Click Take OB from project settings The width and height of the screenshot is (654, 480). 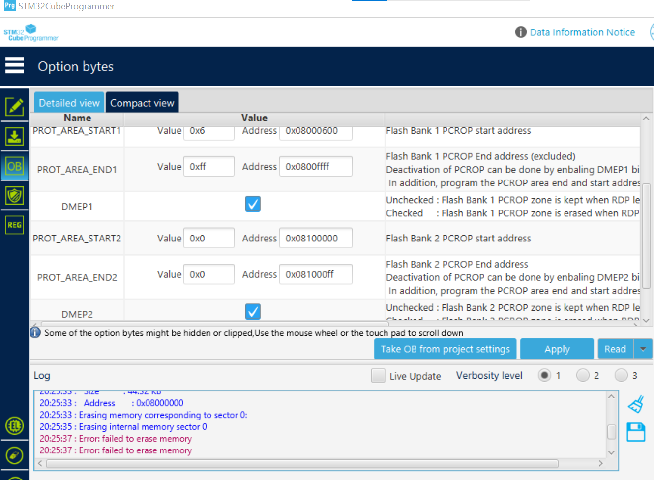click(x=445, y=349)
